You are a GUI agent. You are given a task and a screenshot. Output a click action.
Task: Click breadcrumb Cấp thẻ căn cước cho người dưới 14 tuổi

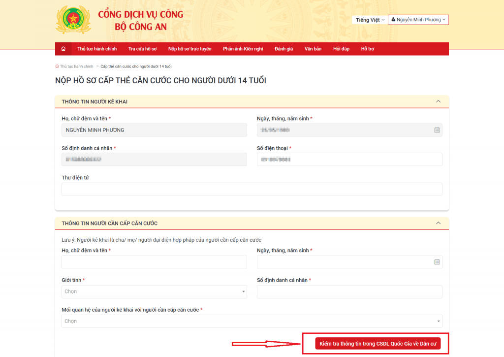pyautogui.click(x=136, y=66)
